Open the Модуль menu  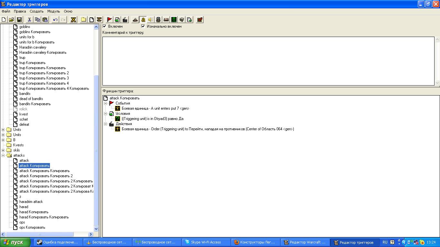[x=53, y=11]
